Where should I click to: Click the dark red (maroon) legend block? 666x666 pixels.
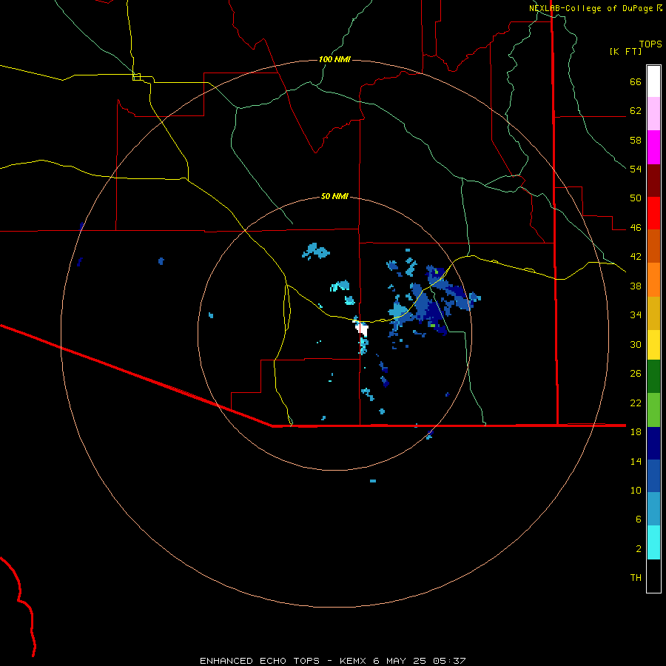(653, 181)
